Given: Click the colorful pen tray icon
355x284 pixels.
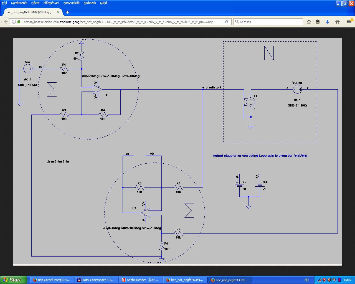Looking at the screenshot, I should (319, 280).
